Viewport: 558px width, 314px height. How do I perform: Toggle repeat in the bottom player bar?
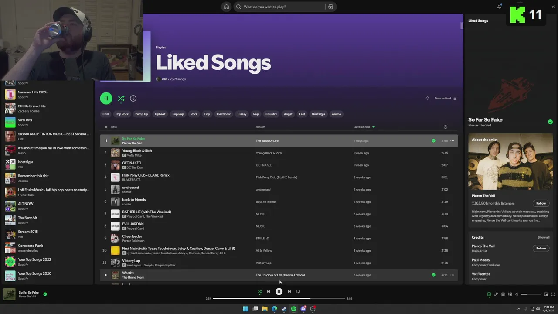[298, 291]
